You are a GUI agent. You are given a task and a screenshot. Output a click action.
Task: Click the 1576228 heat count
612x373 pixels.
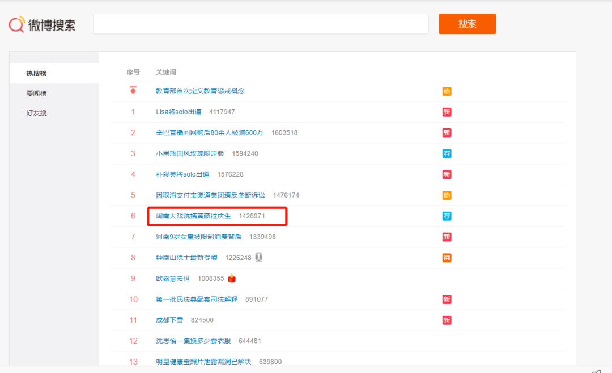(230, 174)
